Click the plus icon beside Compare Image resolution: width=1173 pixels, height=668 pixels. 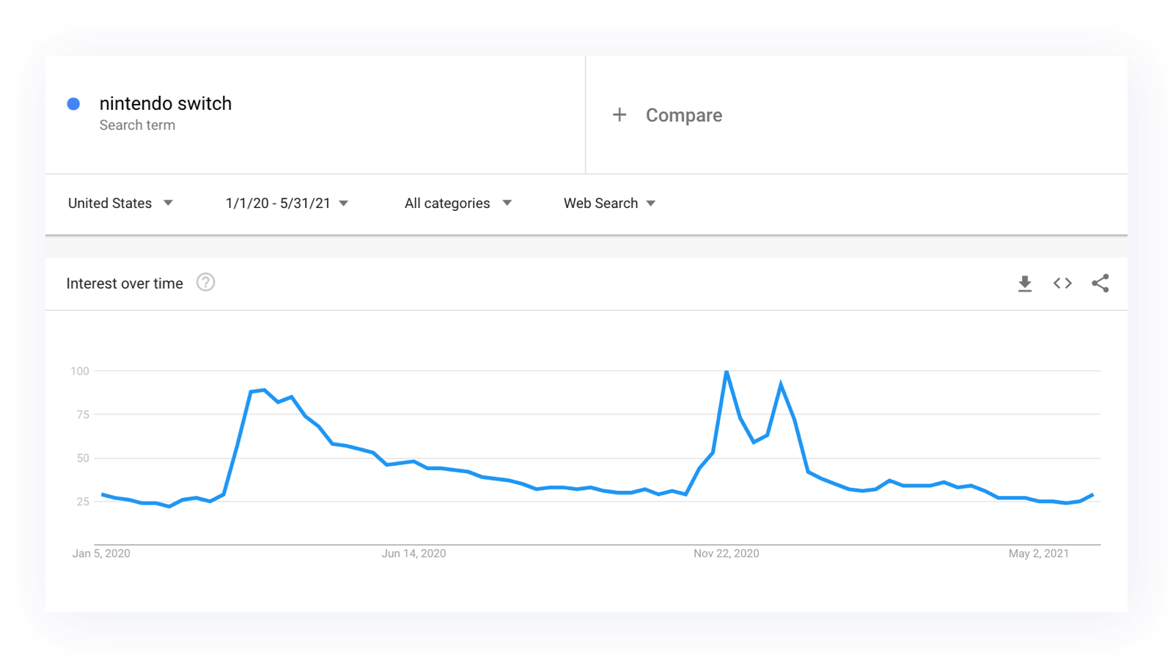(x=619, y=115)
